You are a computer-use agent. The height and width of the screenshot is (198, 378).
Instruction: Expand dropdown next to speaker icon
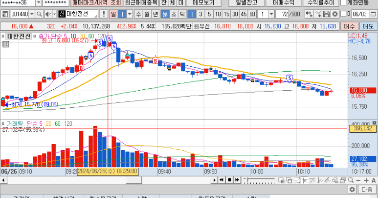click(x=54, y=14)
